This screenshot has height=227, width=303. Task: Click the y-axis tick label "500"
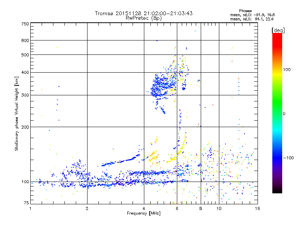25,55
